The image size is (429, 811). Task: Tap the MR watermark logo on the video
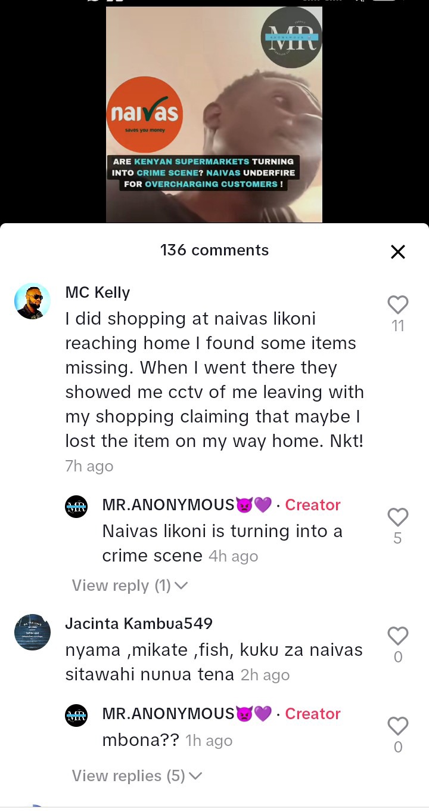pos(292,37)
